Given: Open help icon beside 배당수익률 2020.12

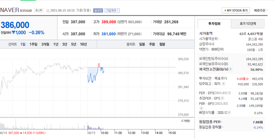Looking at the screenshot, I should tap(229, 113).
